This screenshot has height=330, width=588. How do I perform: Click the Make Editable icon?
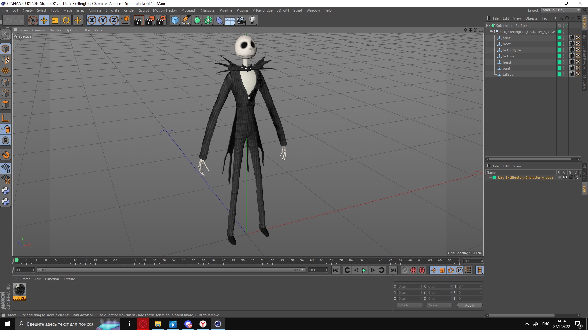click(6, 35)
